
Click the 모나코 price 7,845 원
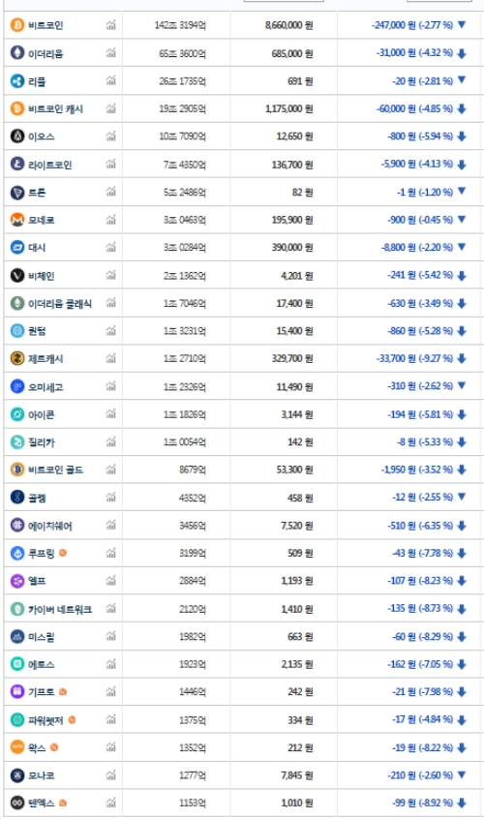297,775
